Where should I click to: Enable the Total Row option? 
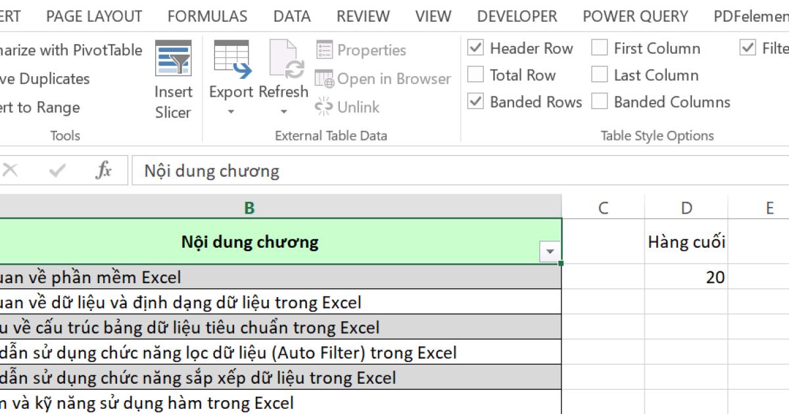click(475, 75)
